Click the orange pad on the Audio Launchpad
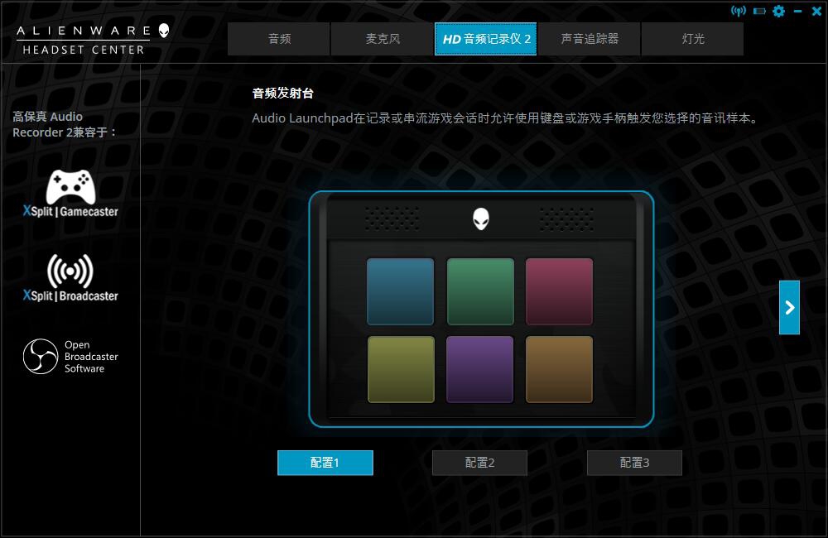The width and height of the screenshot is (828, 538). click(x=559, y=368)
